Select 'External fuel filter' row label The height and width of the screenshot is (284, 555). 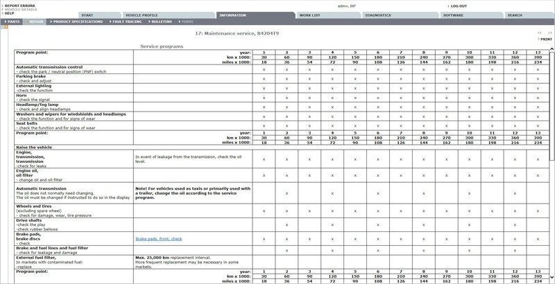pos(36,258)
